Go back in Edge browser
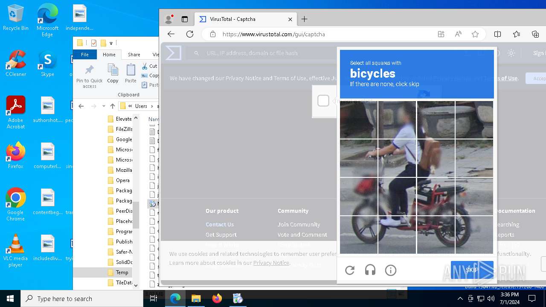Image resolution: width=546 pixels, height=307 pixels. (171, 34)
